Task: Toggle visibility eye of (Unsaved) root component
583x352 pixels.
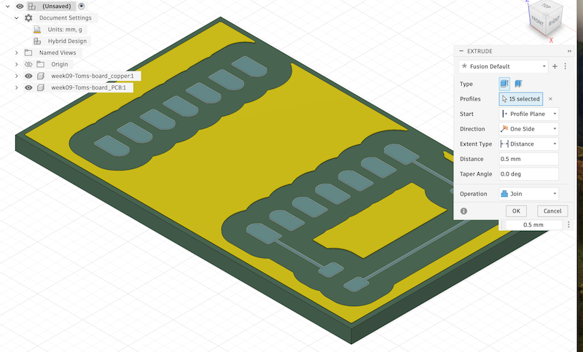Action: pyautogui.click(x=20, y=7)
